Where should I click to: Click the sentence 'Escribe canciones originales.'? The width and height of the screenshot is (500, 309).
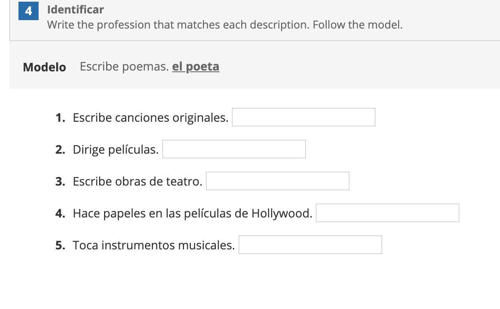(x=151, y=118)
